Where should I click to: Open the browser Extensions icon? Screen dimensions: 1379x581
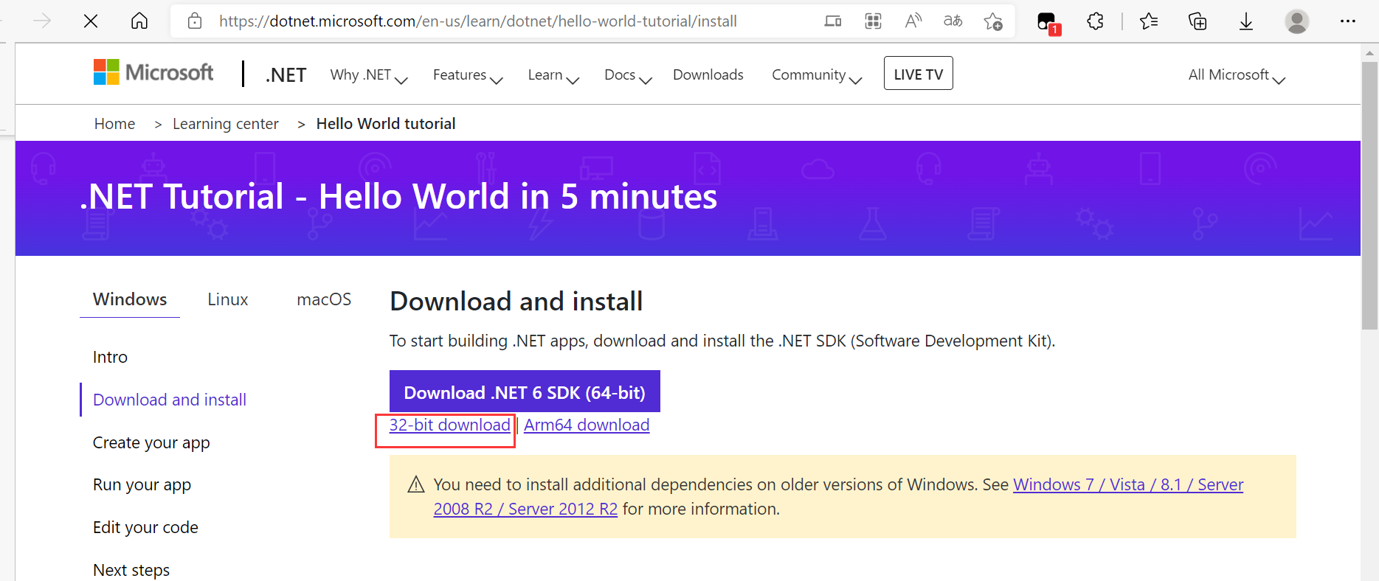[1095, 21]
